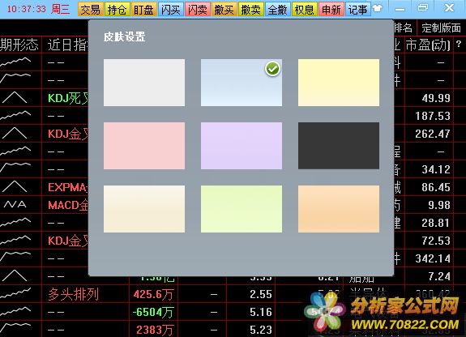Click the 交易 toolbar button
Image resolution: width=466 pixels, height=337 pixels.
(x=91, y=10)
